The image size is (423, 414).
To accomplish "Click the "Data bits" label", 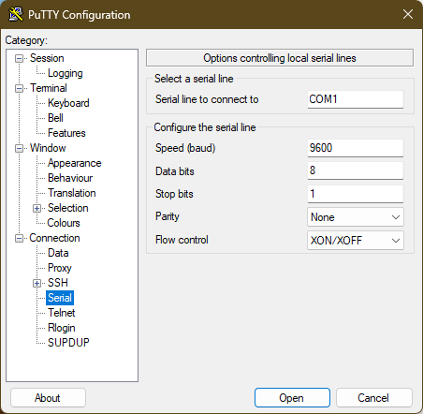I will 175,171.
